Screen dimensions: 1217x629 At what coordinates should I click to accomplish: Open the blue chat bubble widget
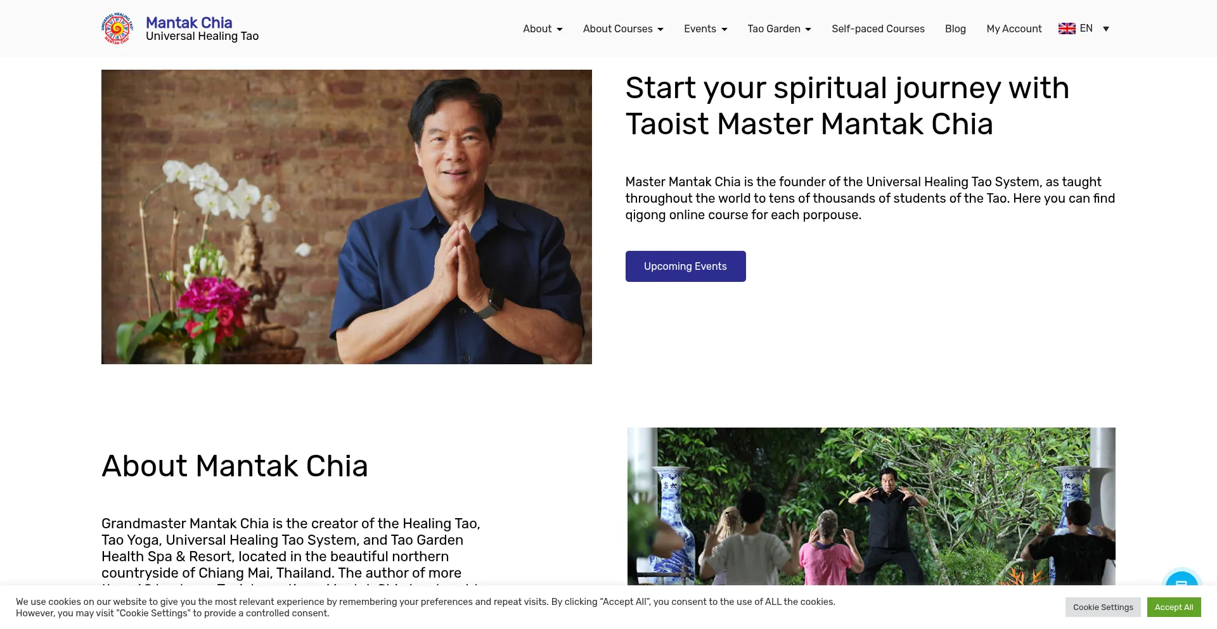tap(1182, 580)
